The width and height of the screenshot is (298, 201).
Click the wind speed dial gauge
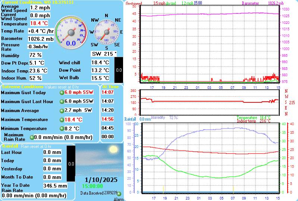[x=71, y=33]
